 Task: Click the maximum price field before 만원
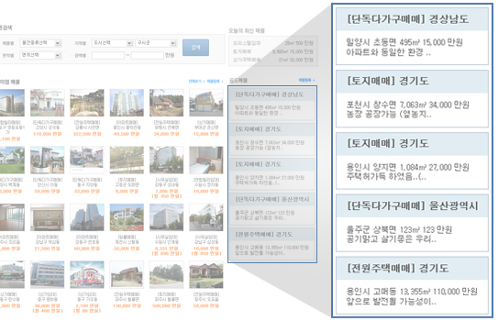(148, 55)
